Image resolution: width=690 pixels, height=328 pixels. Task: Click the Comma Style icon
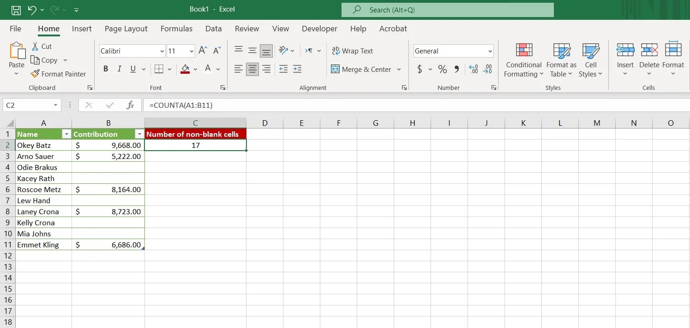coord(456,69)
